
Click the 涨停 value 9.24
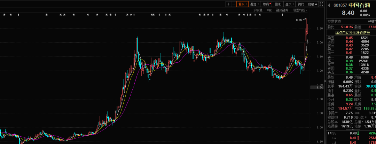pyautogui.click(x=349, y=104)
